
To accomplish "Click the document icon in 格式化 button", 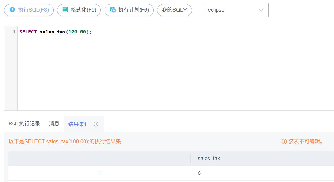I will 65,10.
